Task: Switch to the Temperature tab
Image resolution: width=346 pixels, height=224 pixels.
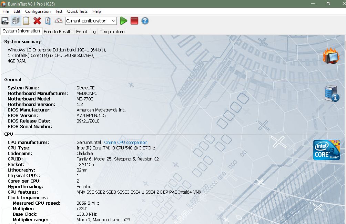Action: click(112, 32)
